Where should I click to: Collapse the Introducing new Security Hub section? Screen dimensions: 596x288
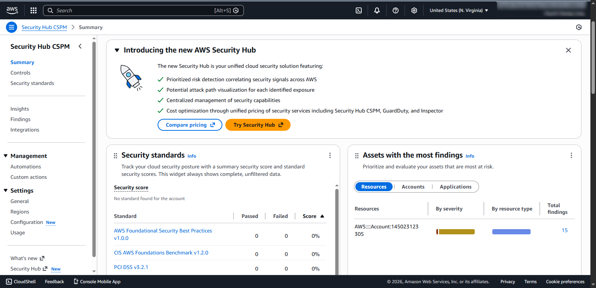[x=117, y=50]
